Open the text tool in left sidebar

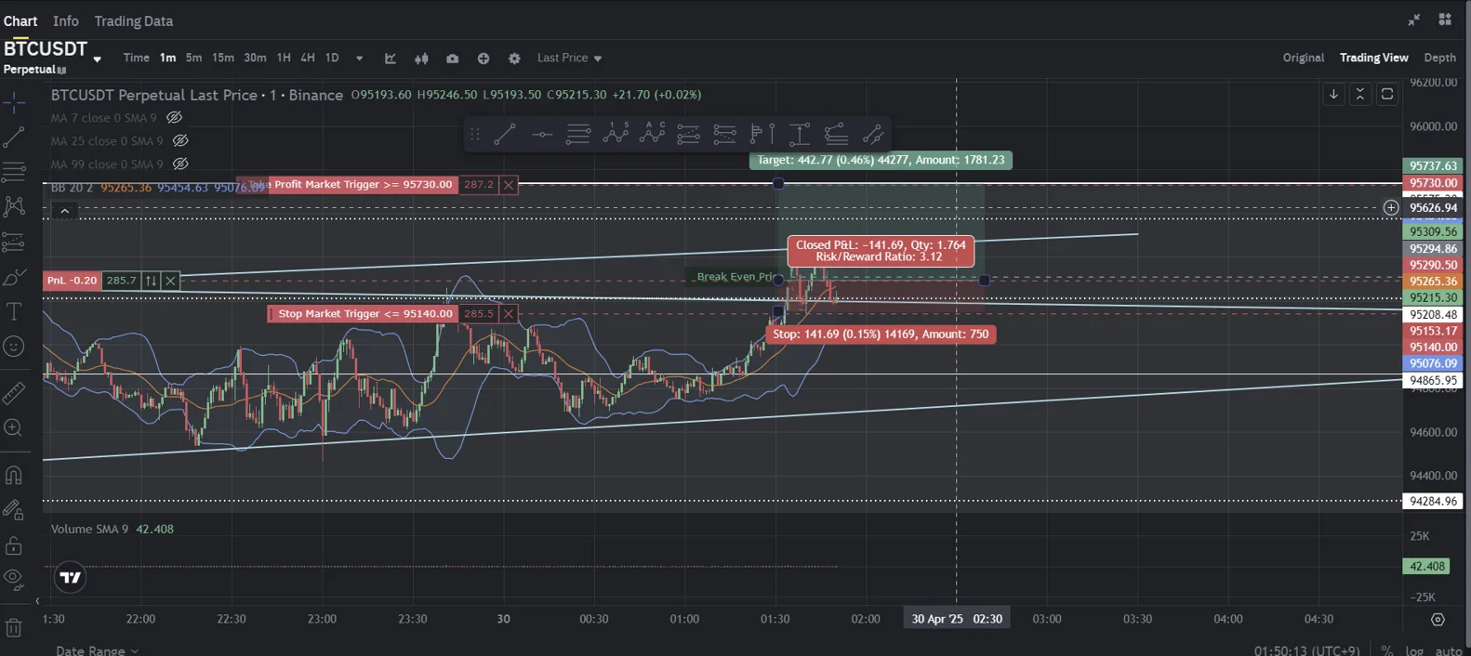[x=14, y=311]
